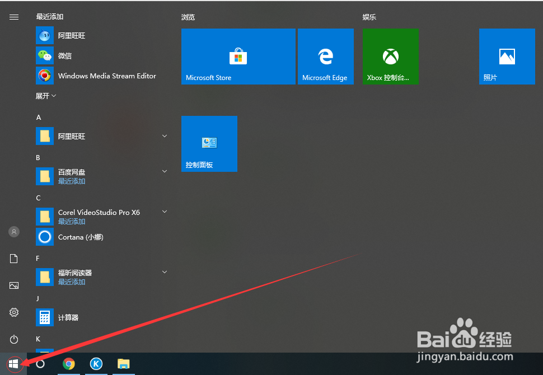Viewport: 543px width, 375px height.
Task: Open the user account icon
Action: [14, 232]
